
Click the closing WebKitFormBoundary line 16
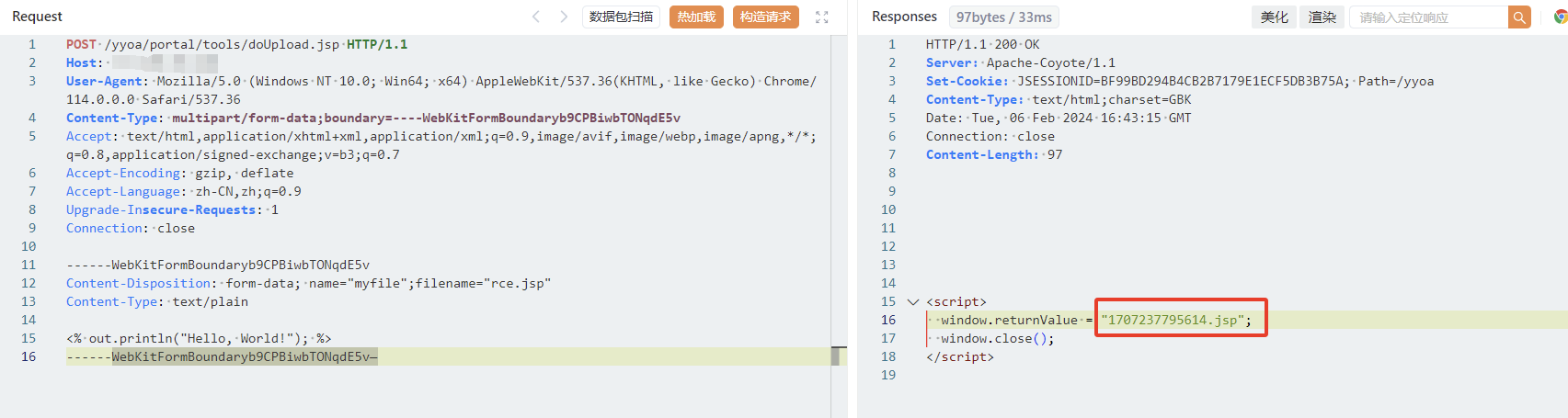(x=222, y=356)
